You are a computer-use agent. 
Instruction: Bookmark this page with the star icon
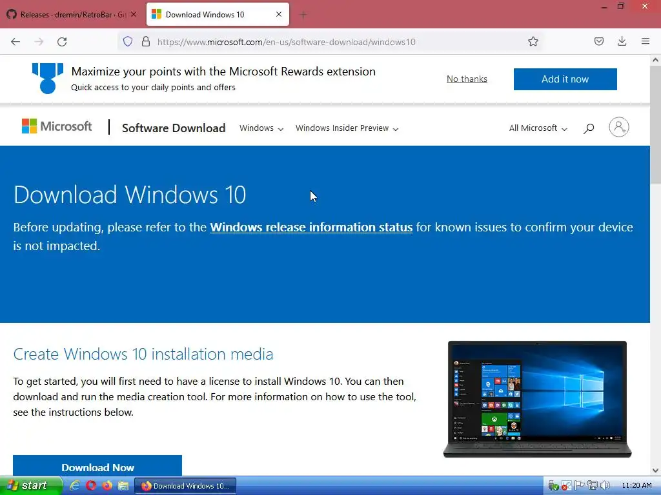point(533,41)
